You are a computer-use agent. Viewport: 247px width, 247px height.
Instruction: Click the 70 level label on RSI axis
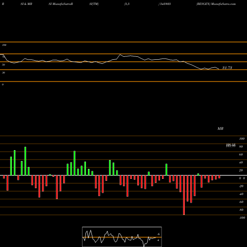pyautogui.click(x=3, y=57)
